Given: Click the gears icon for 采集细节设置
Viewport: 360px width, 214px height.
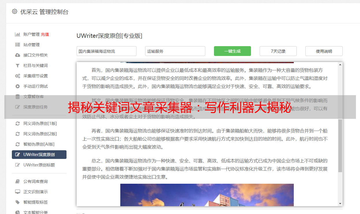Looking at the screenshot, I should (x=18, y=76).
